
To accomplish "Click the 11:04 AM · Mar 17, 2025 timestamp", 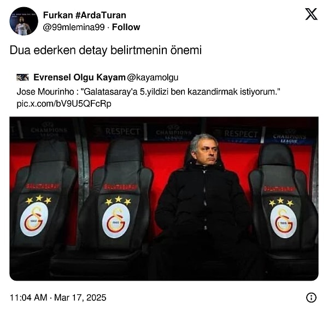I will click(x=58, y=298).
